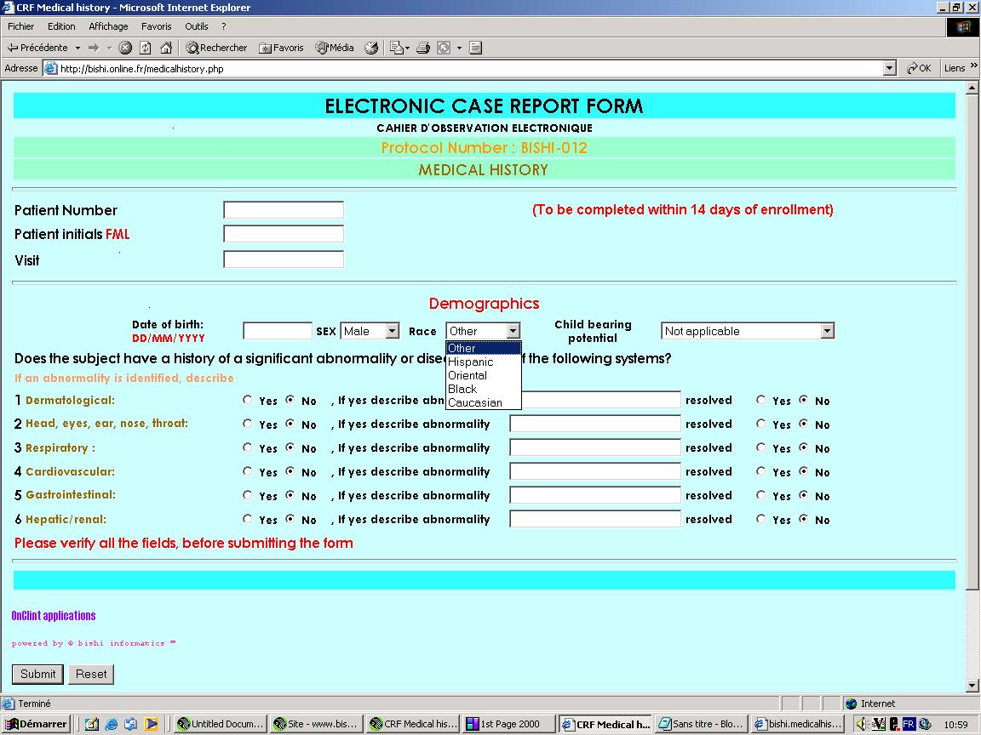Open the ? help menu
This screenshot has width=981, height=735.
(x=223, y=26)
